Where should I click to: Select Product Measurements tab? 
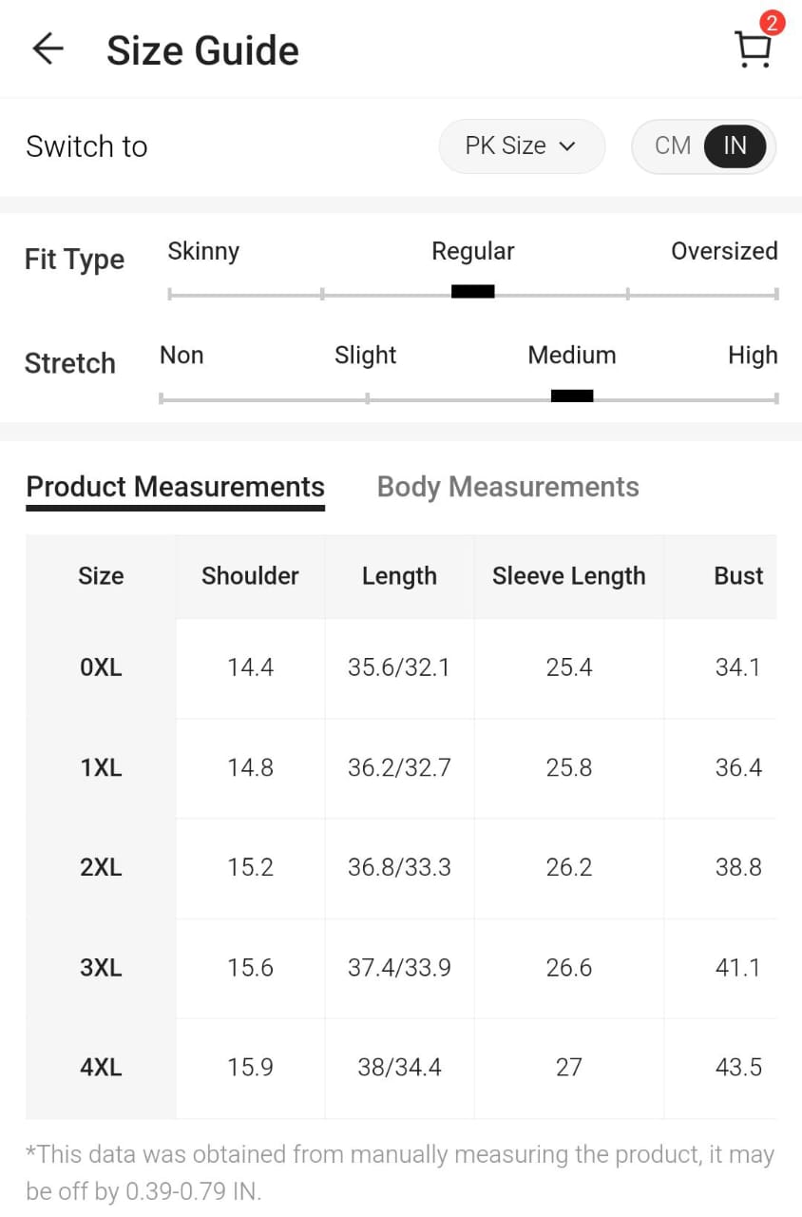[x=176, y=487]
